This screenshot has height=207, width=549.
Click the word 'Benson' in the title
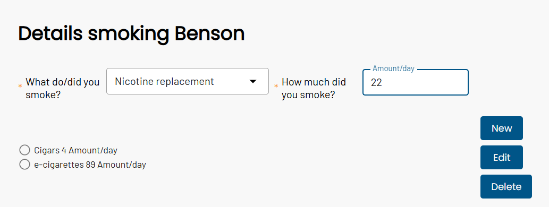(x=209, y=33)
